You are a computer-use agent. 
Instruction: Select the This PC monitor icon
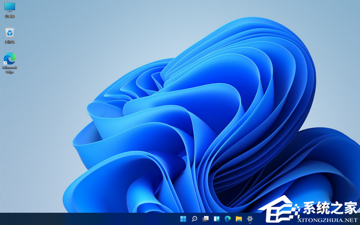10,7
